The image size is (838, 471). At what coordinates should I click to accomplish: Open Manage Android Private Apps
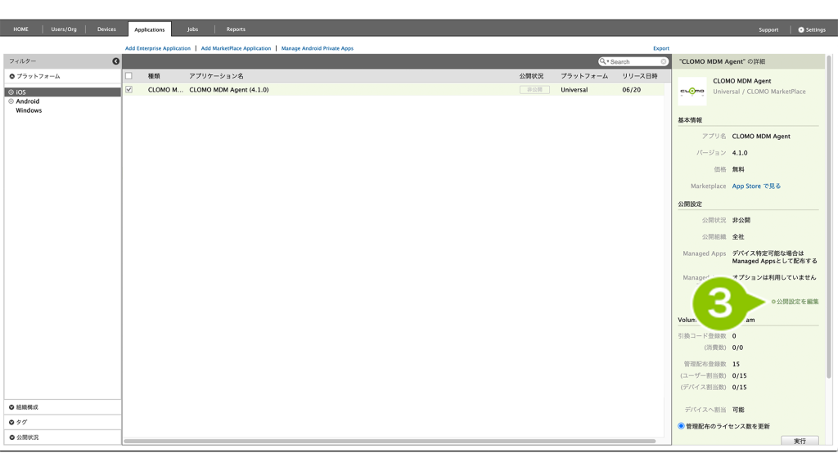318,48
